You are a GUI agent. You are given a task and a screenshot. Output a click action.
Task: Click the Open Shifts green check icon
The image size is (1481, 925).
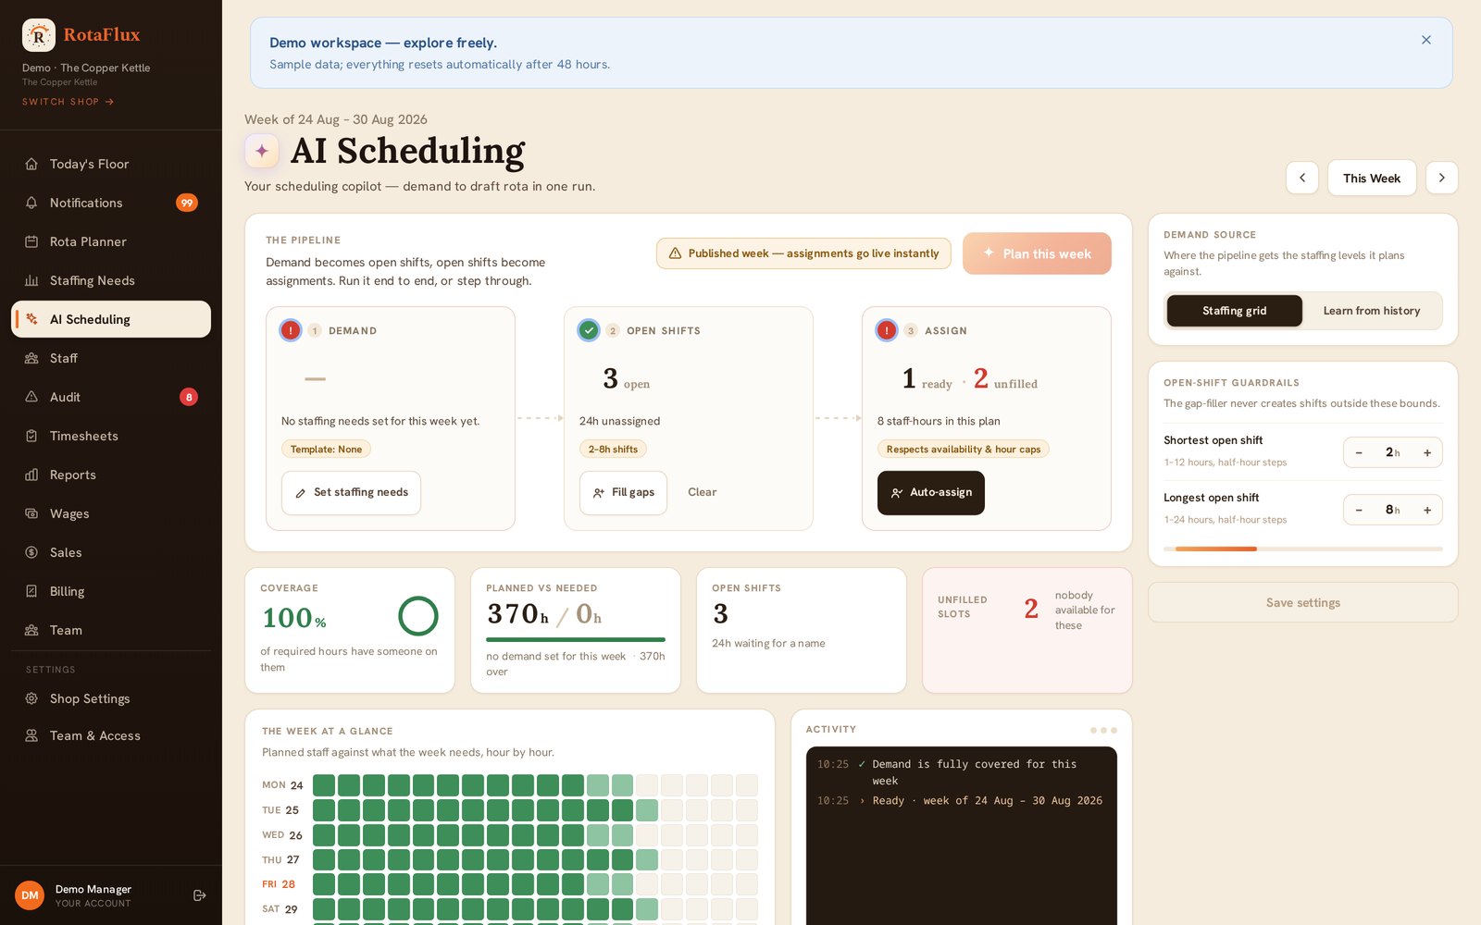589,330
